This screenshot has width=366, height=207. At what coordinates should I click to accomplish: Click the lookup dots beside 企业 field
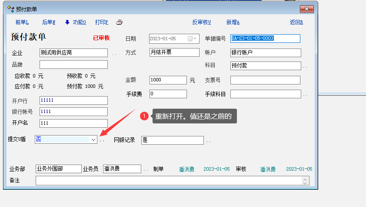tap(114, 55)
